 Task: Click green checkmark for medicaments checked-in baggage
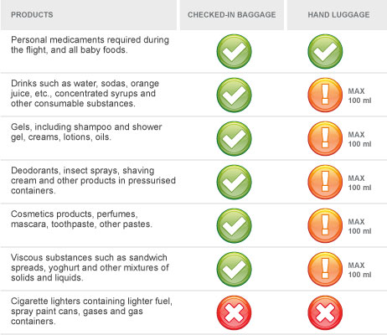point(234,51)
